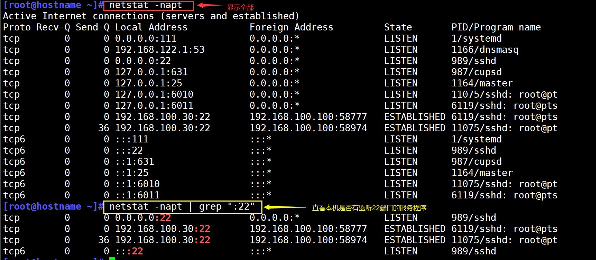This screenshot has height=260, width=596.
Task: Click the 'Proto' column header
Action: pyautogui.click(x=17, y=27)
